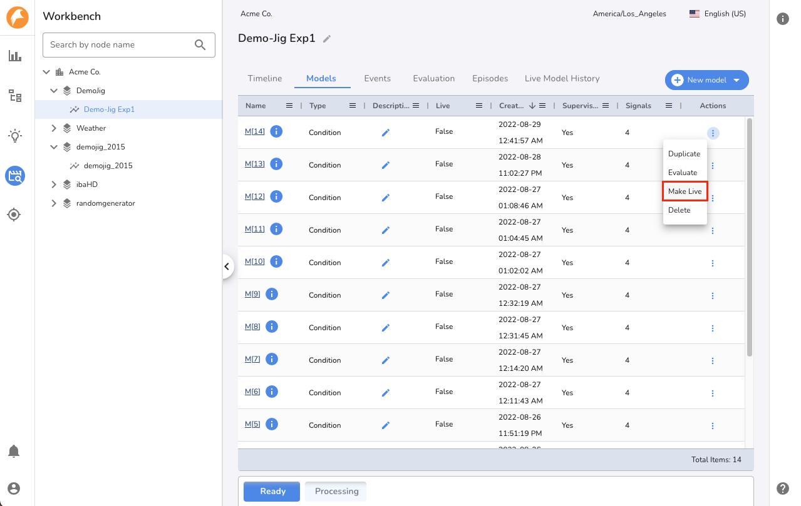Open the English (US) language selector

coord(718,14)
